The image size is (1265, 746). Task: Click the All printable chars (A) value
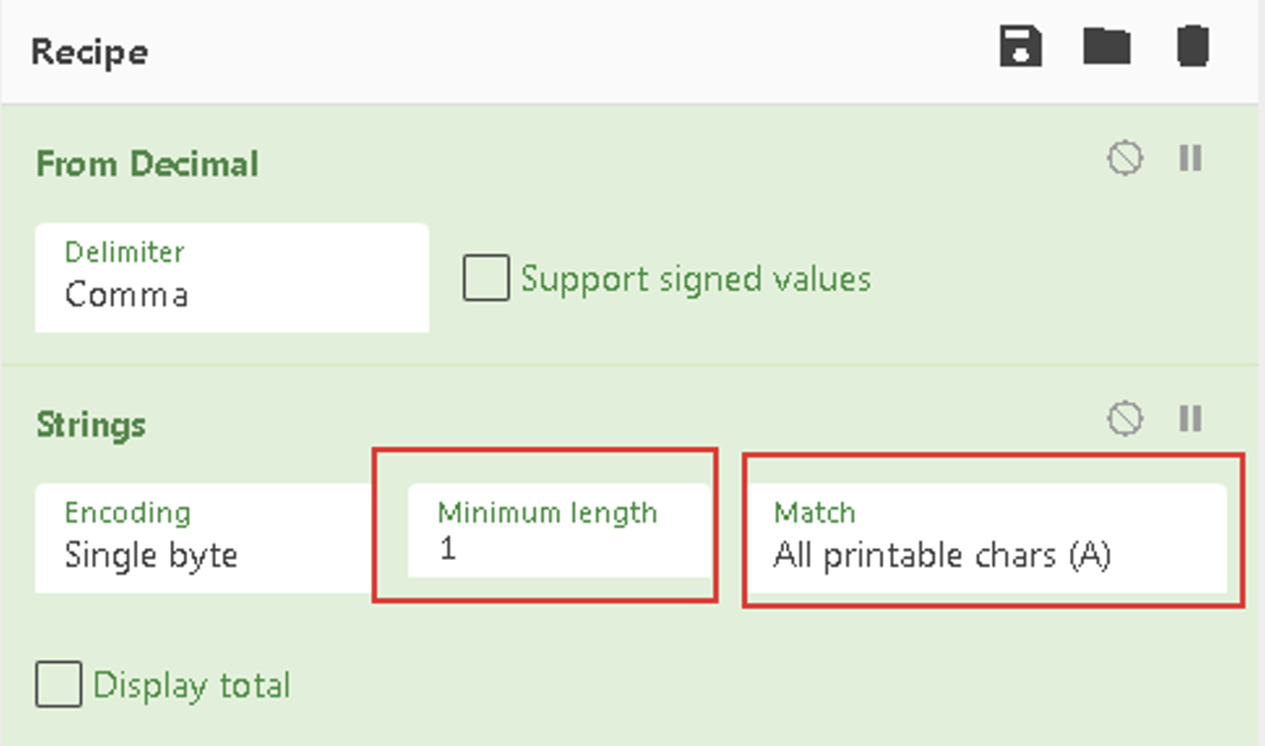[x=942, y=555]
